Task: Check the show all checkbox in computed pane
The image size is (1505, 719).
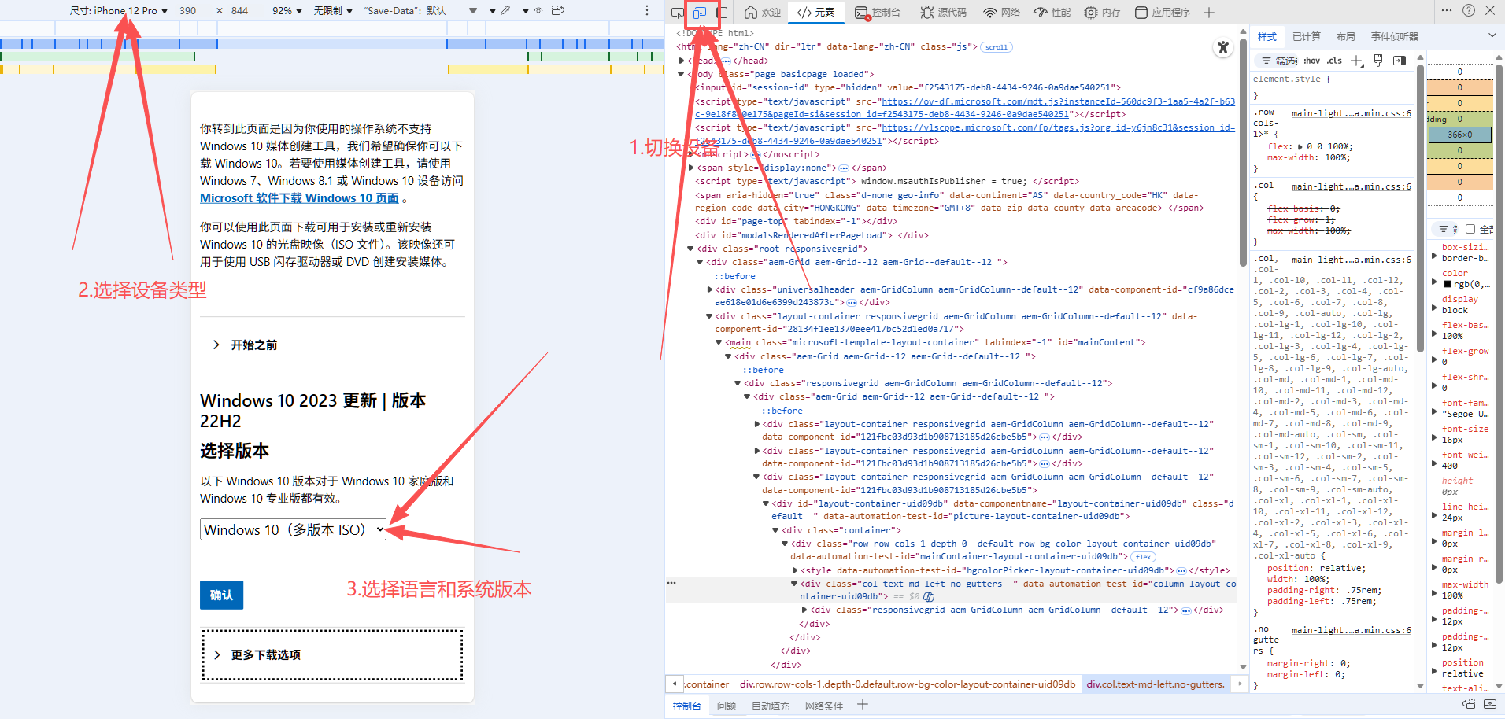Action: point(1470,229)
